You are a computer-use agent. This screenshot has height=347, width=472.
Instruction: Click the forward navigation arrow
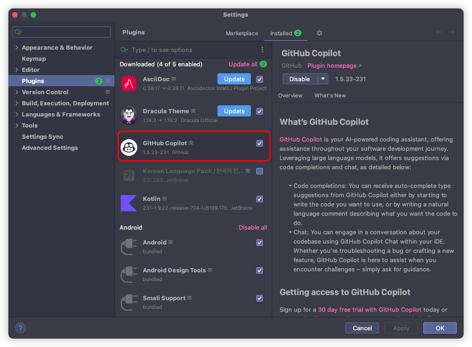(451, 32)
